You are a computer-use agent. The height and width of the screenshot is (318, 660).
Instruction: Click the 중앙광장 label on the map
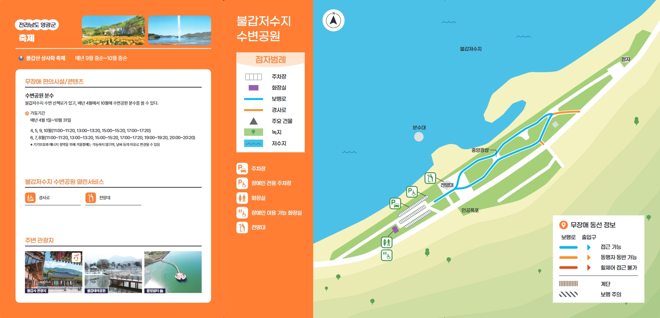coord(480,150)
